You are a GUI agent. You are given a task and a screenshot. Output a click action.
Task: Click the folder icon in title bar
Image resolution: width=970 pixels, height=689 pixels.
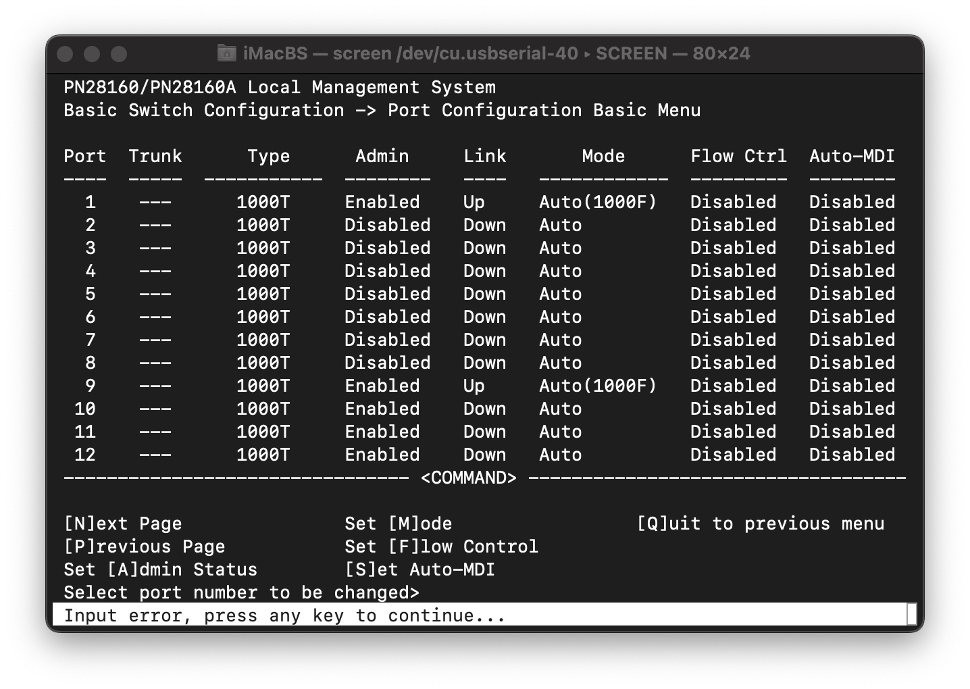tap(227, 53)
